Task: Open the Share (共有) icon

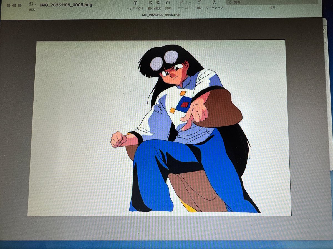Action: 168,3
